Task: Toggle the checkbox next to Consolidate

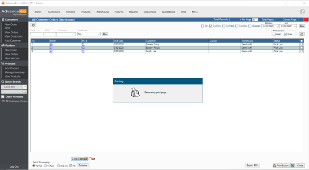Action: 90,159
